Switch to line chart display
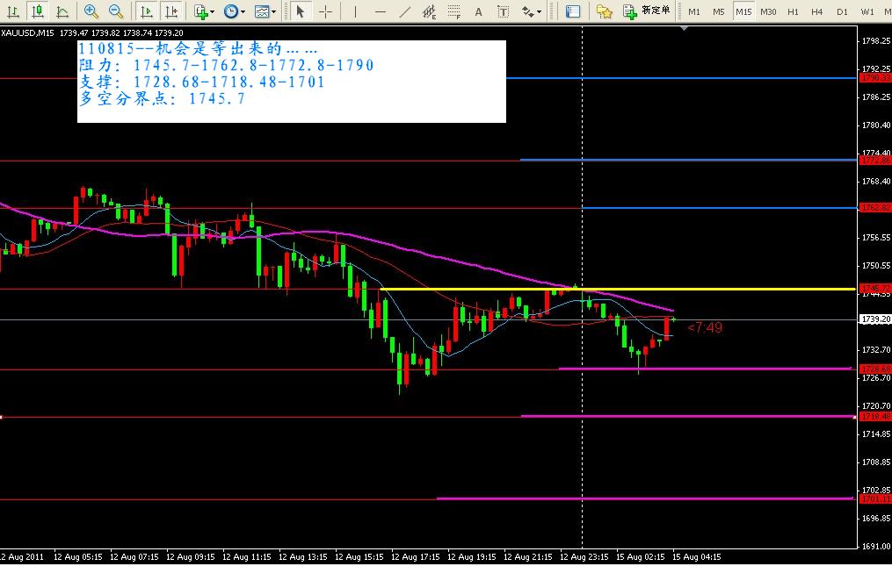892x566 pixels. (x=62, y=11)
